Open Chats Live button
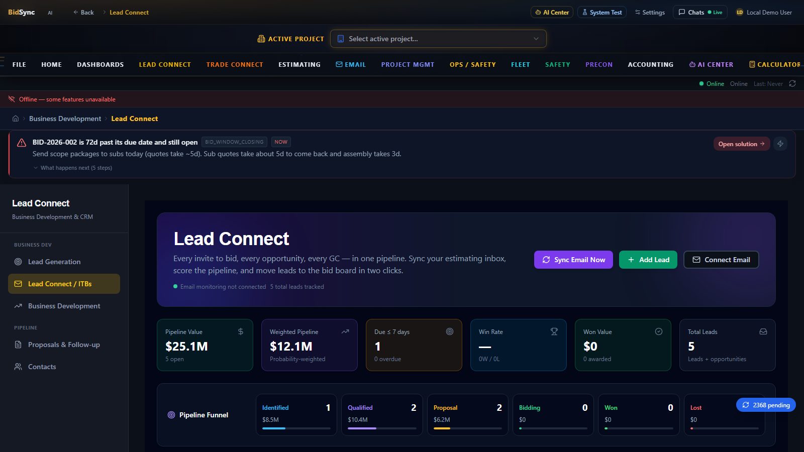The width and height of the screenshot is (804, 452). (x=700, y=13)
